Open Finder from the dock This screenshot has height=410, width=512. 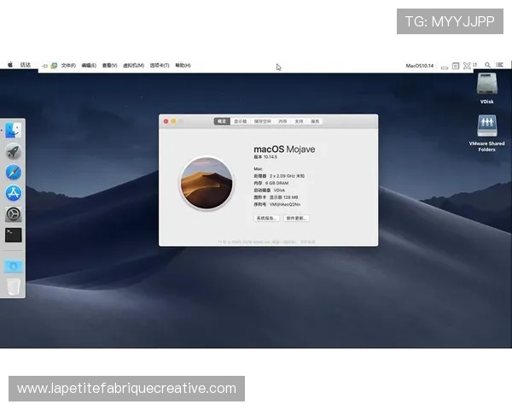click(13, 131)
